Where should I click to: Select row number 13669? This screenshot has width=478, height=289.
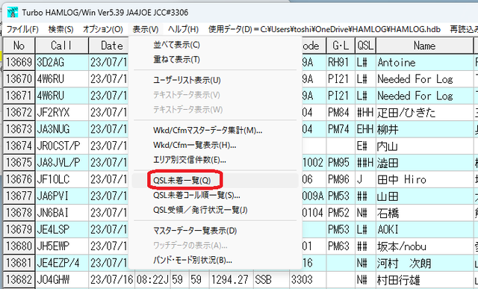point(19,62)
